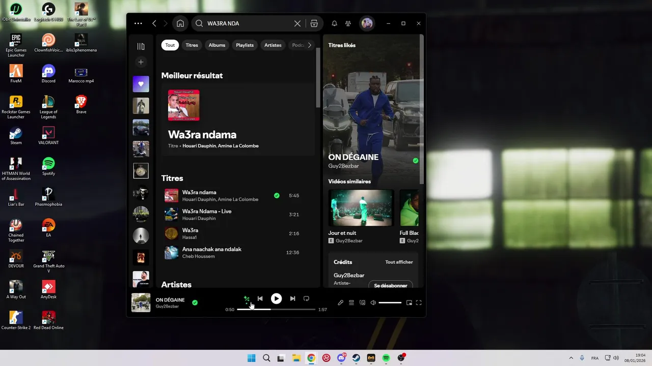This screenshot has height=366, width=652.
Task: Open the Wa3ra ndama track row (5:45)
Action: tap(238, 196)
